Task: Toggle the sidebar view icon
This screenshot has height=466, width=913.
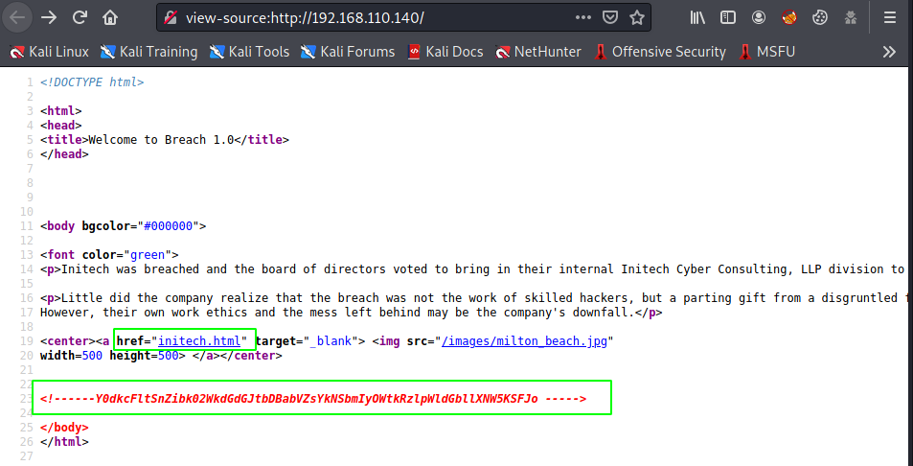Action: 728,17
